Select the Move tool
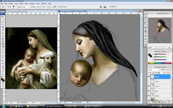This screenshot has height=108, width=173. click(x=3, y=17)
